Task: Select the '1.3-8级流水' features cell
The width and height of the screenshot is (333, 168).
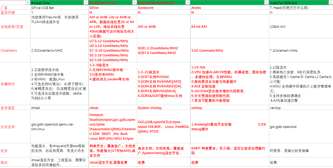Action: click(x=113, y=84)
